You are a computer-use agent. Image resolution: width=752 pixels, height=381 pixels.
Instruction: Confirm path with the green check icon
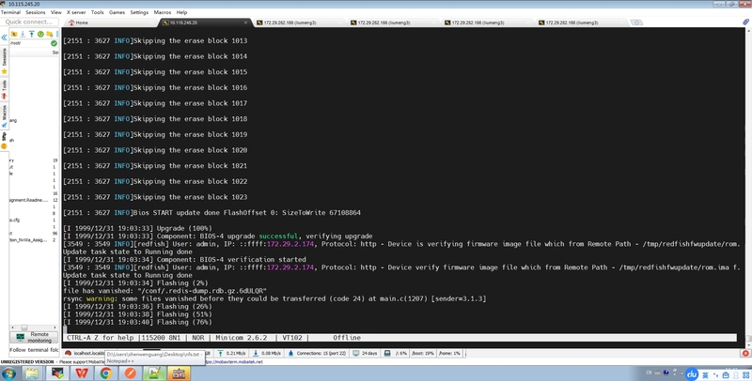(54, 43)
